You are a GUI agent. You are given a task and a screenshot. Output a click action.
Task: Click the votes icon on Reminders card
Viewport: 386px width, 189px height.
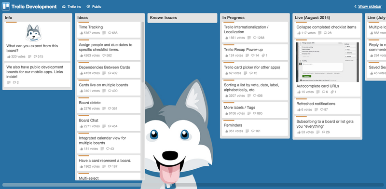pos(226,131)
